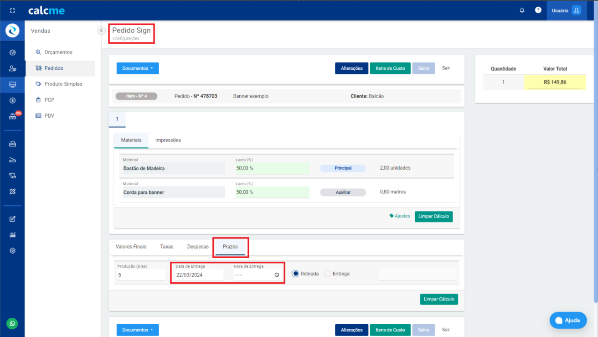The width and height of the screenshot is (598, 337).
Task: Click the clock icon in Hora de Entrega
Action: (x=277, y=275)
